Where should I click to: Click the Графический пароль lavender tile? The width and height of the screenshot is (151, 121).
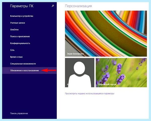pos(121,73)
